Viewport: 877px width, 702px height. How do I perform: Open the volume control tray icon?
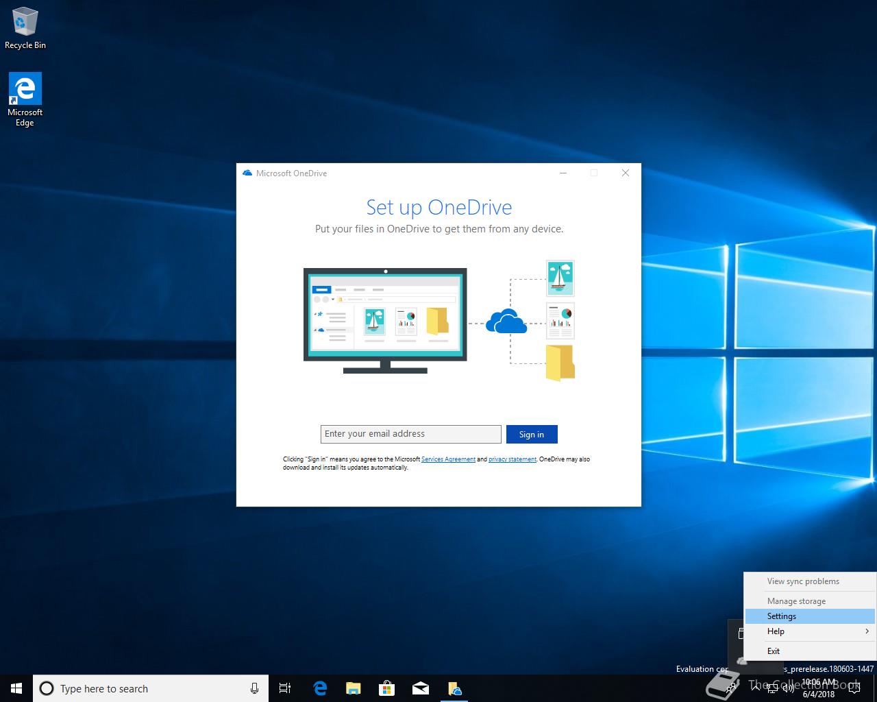tap(789, 688)
